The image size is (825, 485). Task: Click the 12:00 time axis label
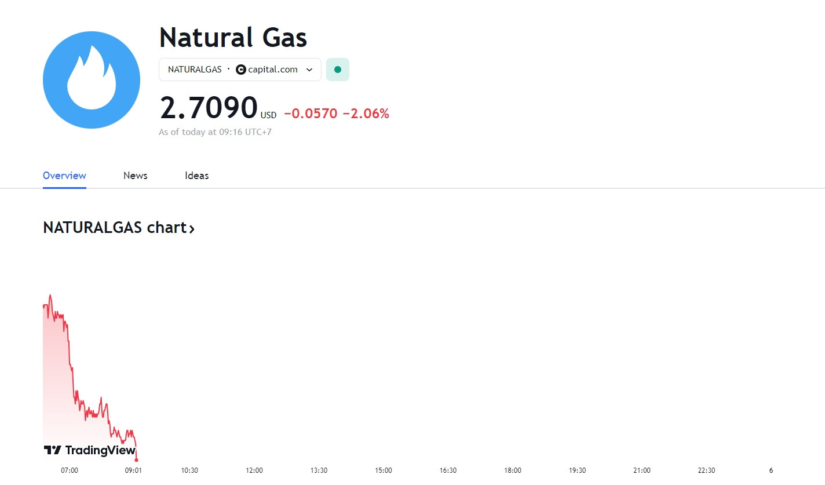(x=254, y=471)
